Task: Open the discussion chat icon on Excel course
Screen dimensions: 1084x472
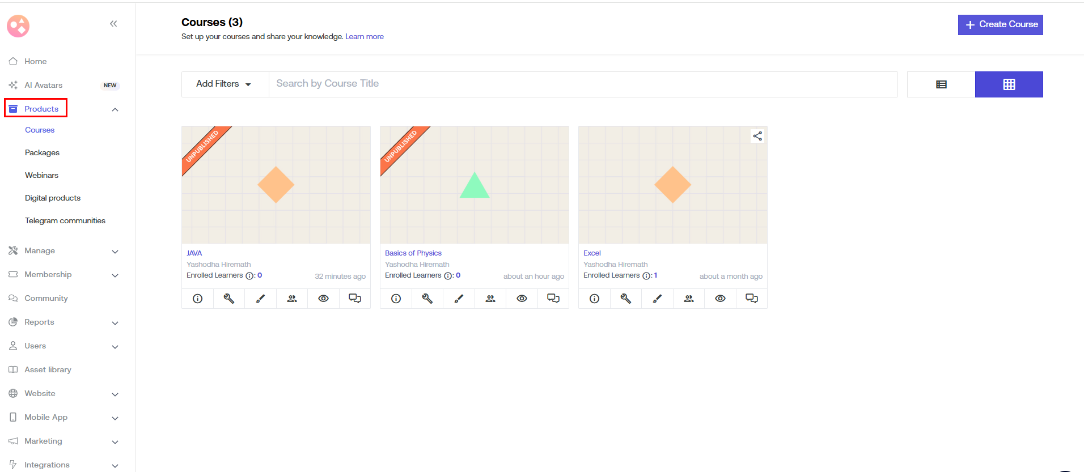Action: pyautogui.click(x=751, y=299)
